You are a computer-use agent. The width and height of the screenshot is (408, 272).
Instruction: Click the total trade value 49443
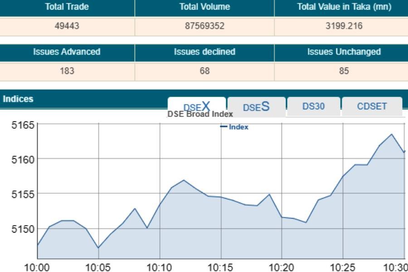(x=67, y=26)
